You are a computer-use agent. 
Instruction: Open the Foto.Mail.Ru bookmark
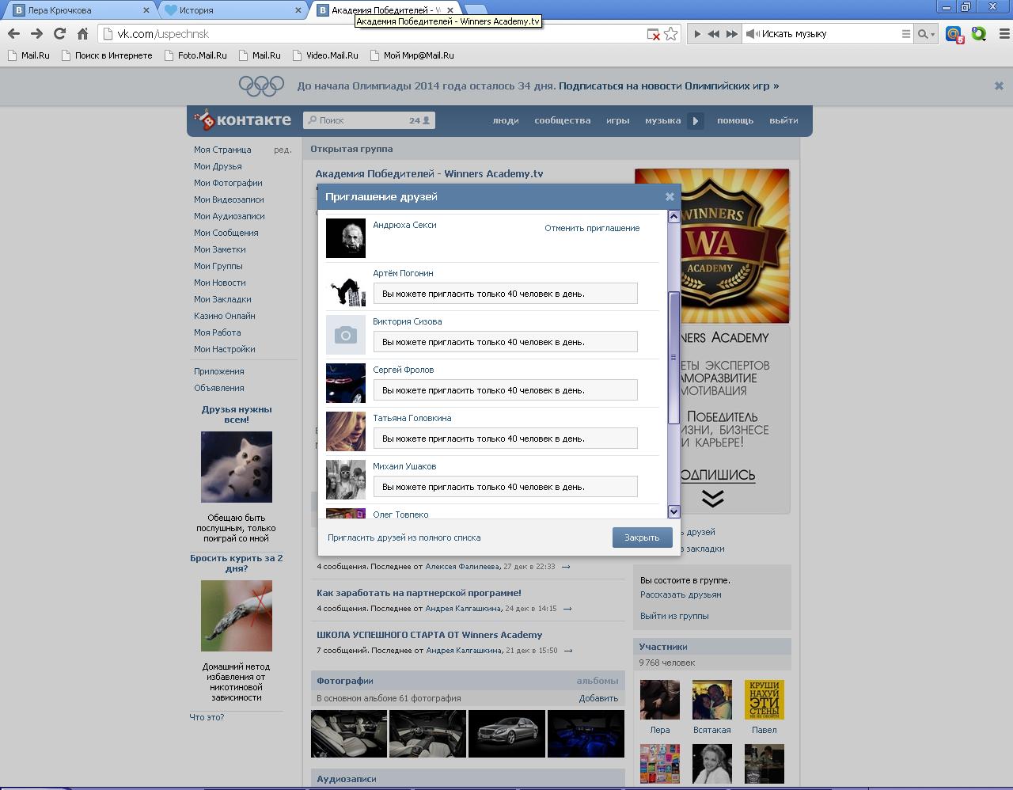point(195,55)
